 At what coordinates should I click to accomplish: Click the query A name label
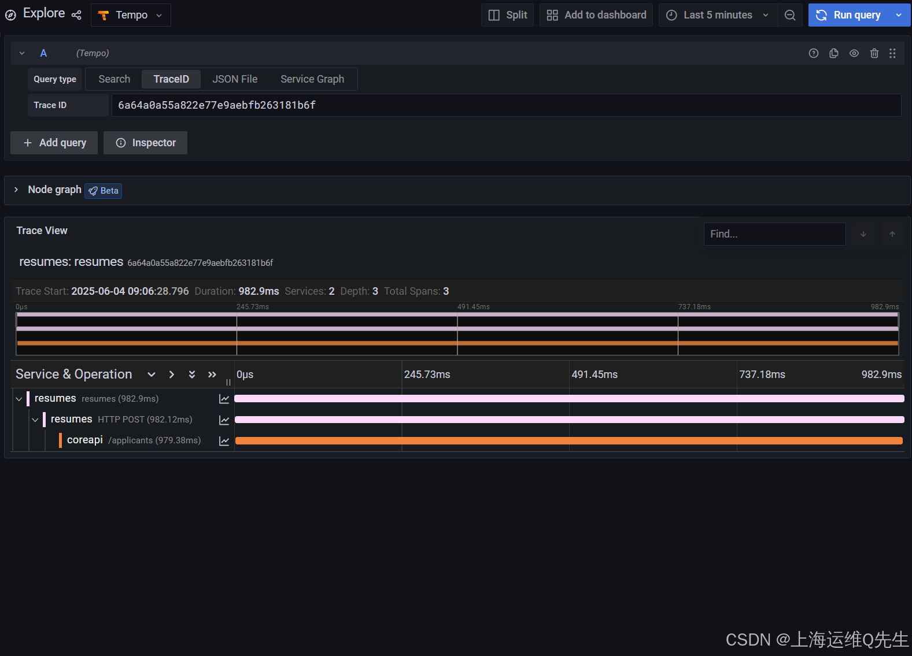(x=43, y=53)
